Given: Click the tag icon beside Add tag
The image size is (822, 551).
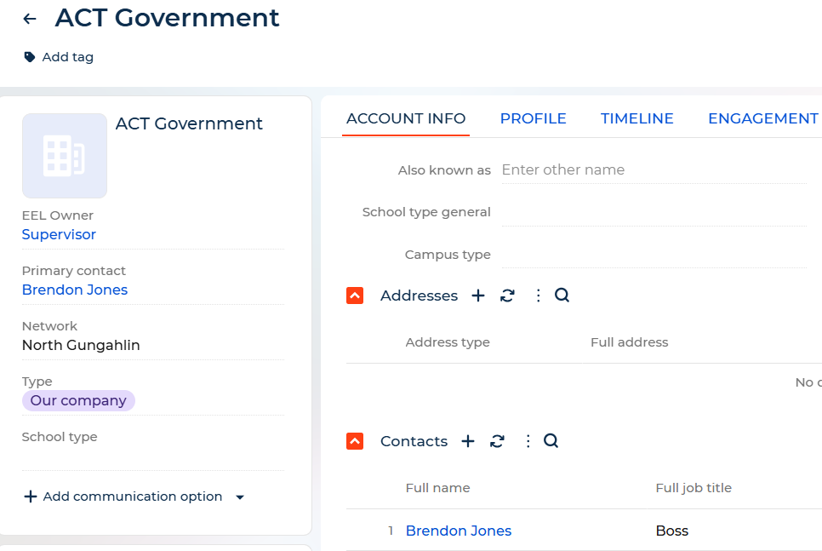Looking at the screenshot, I should click(x=30, y=57).
